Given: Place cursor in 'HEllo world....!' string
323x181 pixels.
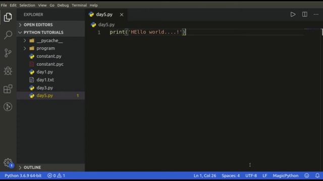Looking at the screenshot, I should [x=155, y=32].
